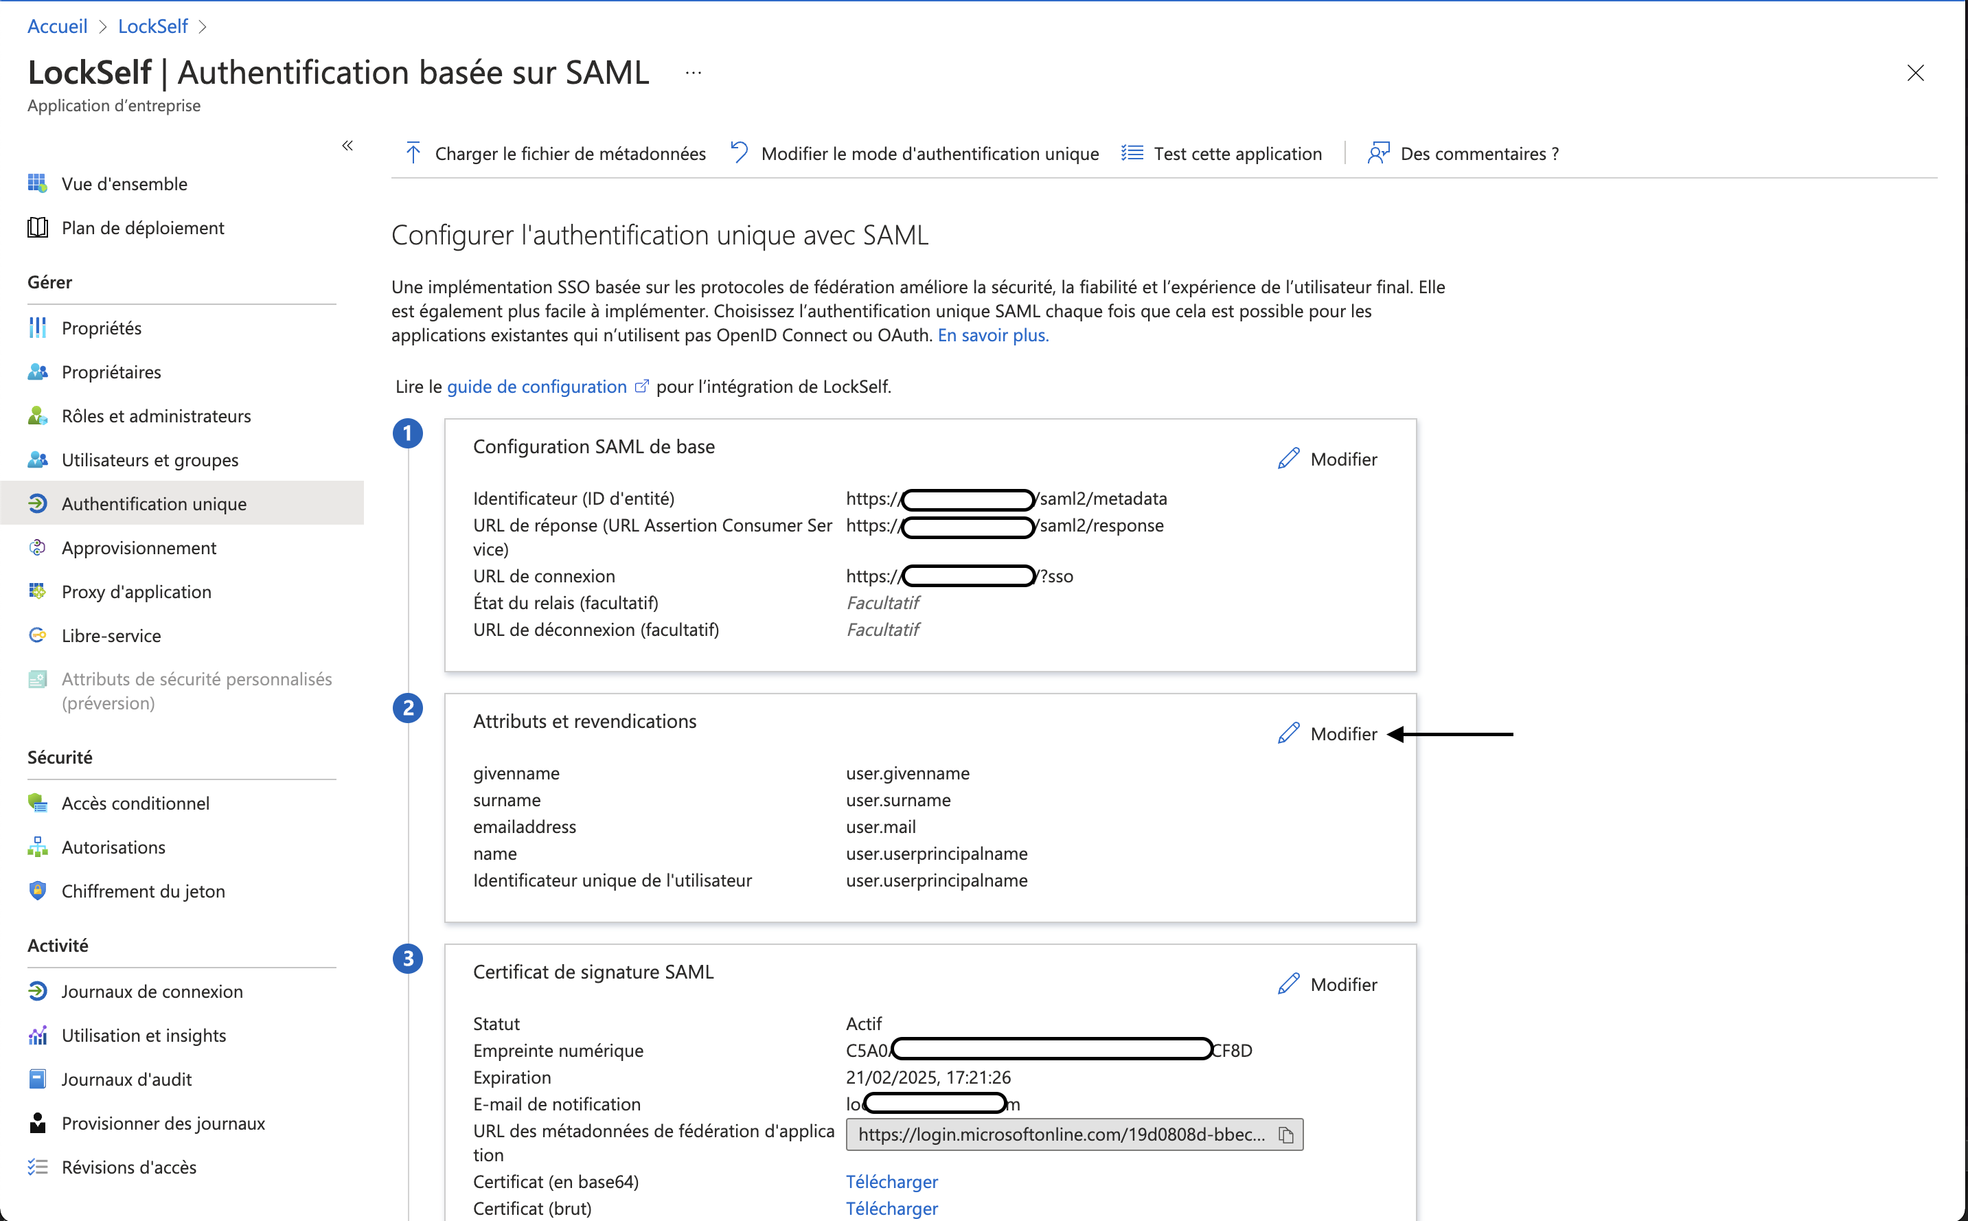This screenshot has height=1221, width=1968.
Task: Click Modifier pencil for Attributs et revendications
Action: click(x=1289, y=733)
